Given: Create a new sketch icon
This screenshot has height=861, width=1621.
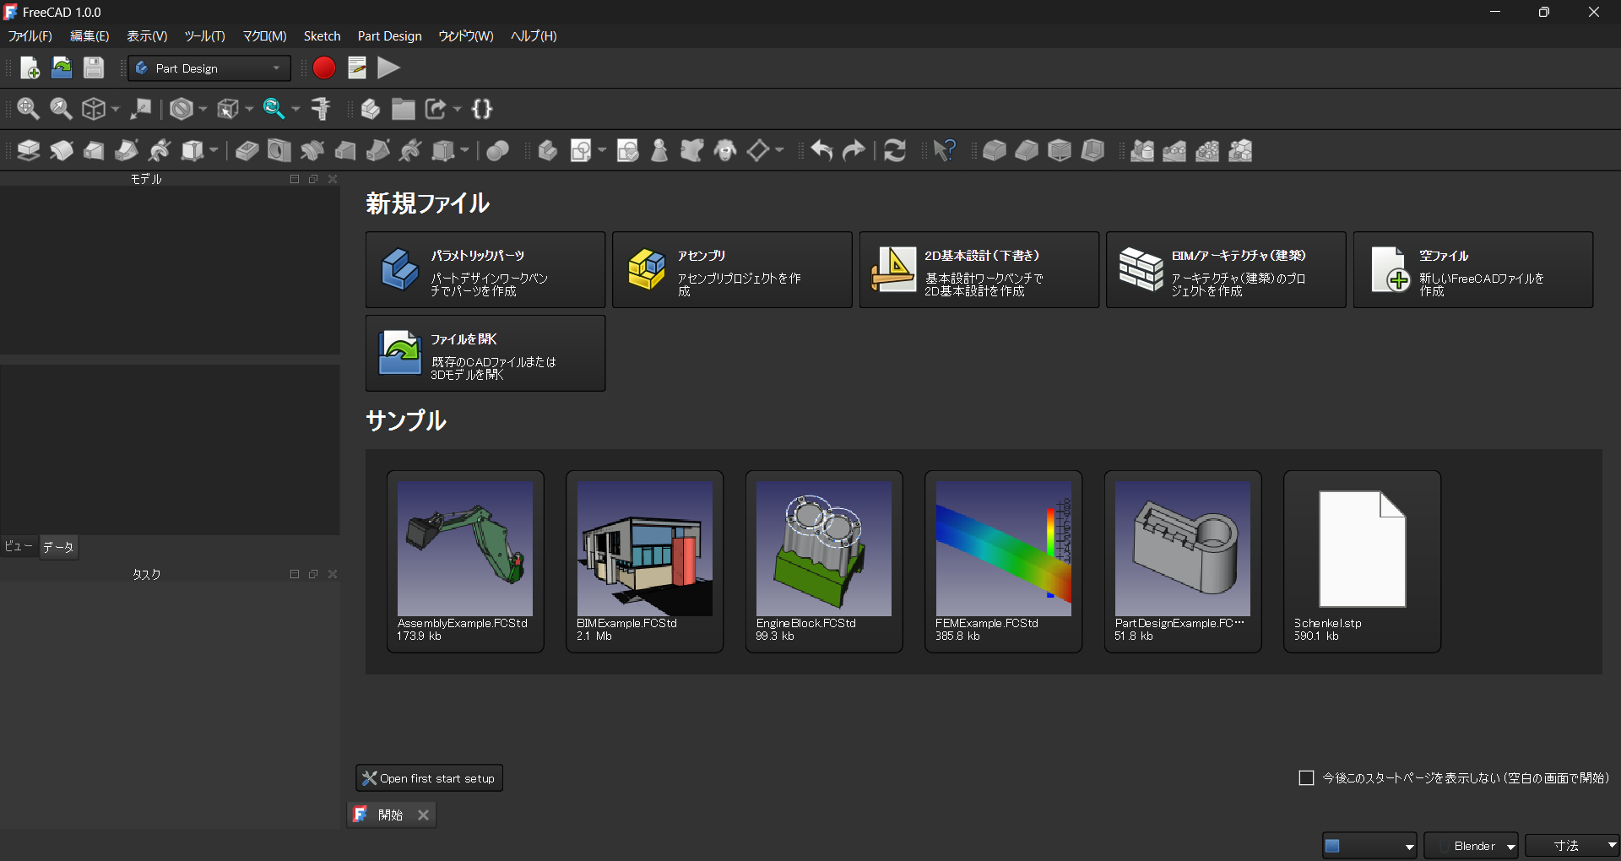Looking at the screenshot, I should pos(581,150).
